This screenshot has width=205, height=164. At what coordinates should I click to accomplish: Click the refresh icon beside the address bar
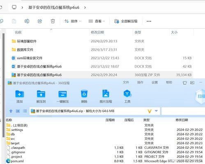pyautogui.click(x=1, y=7)
